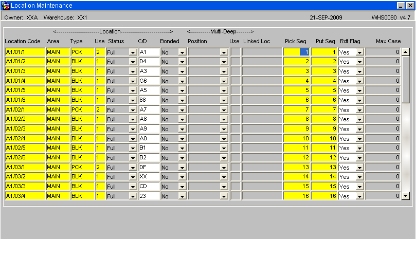The height and width of the screenshot is (257, 416).
Task: Click C/D field containing G6
Action: coord(149,81)
